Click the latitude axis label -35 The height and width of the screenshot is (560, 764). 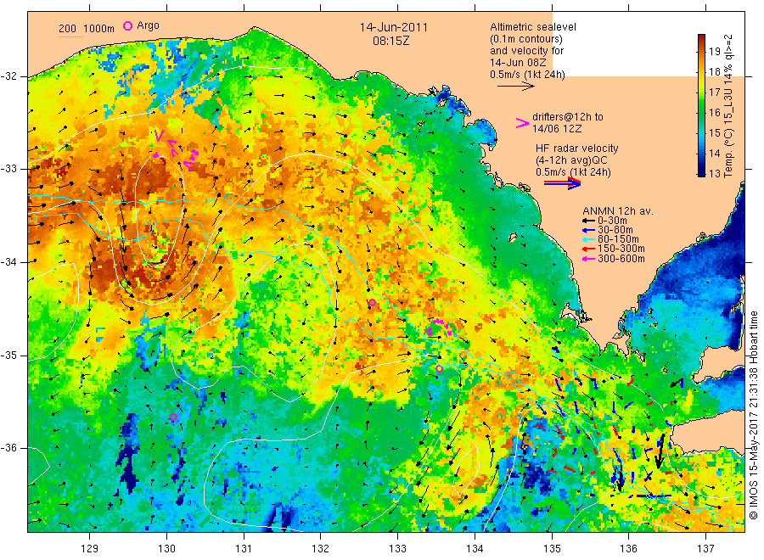(8, 355)
